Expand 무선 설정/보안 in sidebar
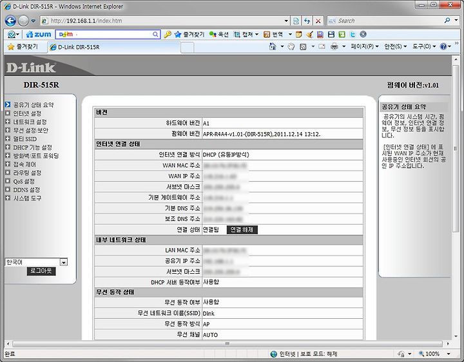464x362 pixels. [x=31, y=130]
